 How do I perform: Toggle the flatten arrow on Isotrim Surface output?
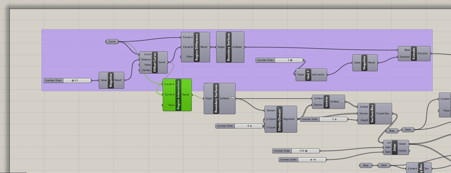point(342,101)
